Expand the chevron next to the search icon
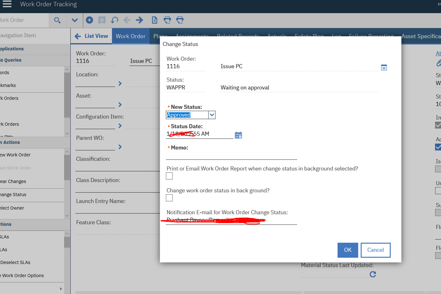The image size is (441, 294). [75, 20]
